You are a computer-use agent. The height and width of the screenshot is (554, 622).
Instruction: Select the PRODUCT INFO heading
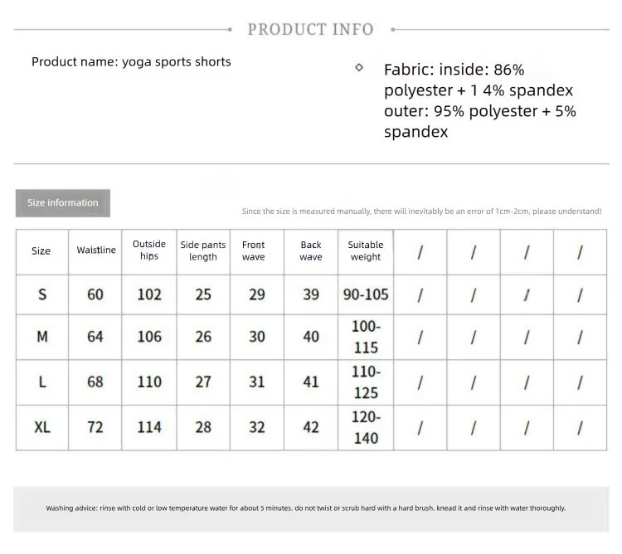point(311,29)
